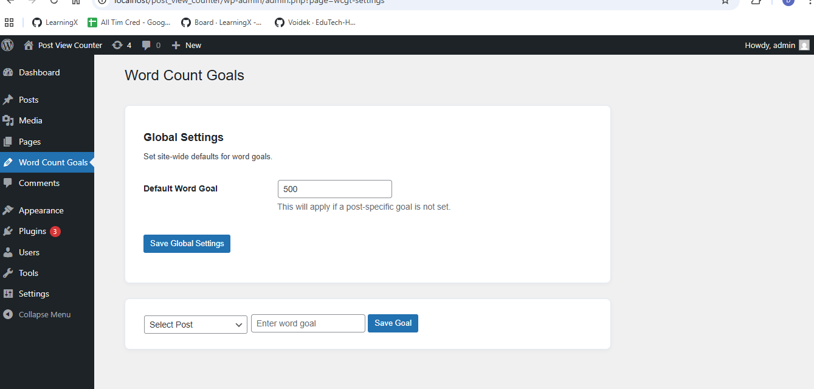Open the Select Post dropdown
The height and width of the screenshot is (389, 814).
[195, 325]
